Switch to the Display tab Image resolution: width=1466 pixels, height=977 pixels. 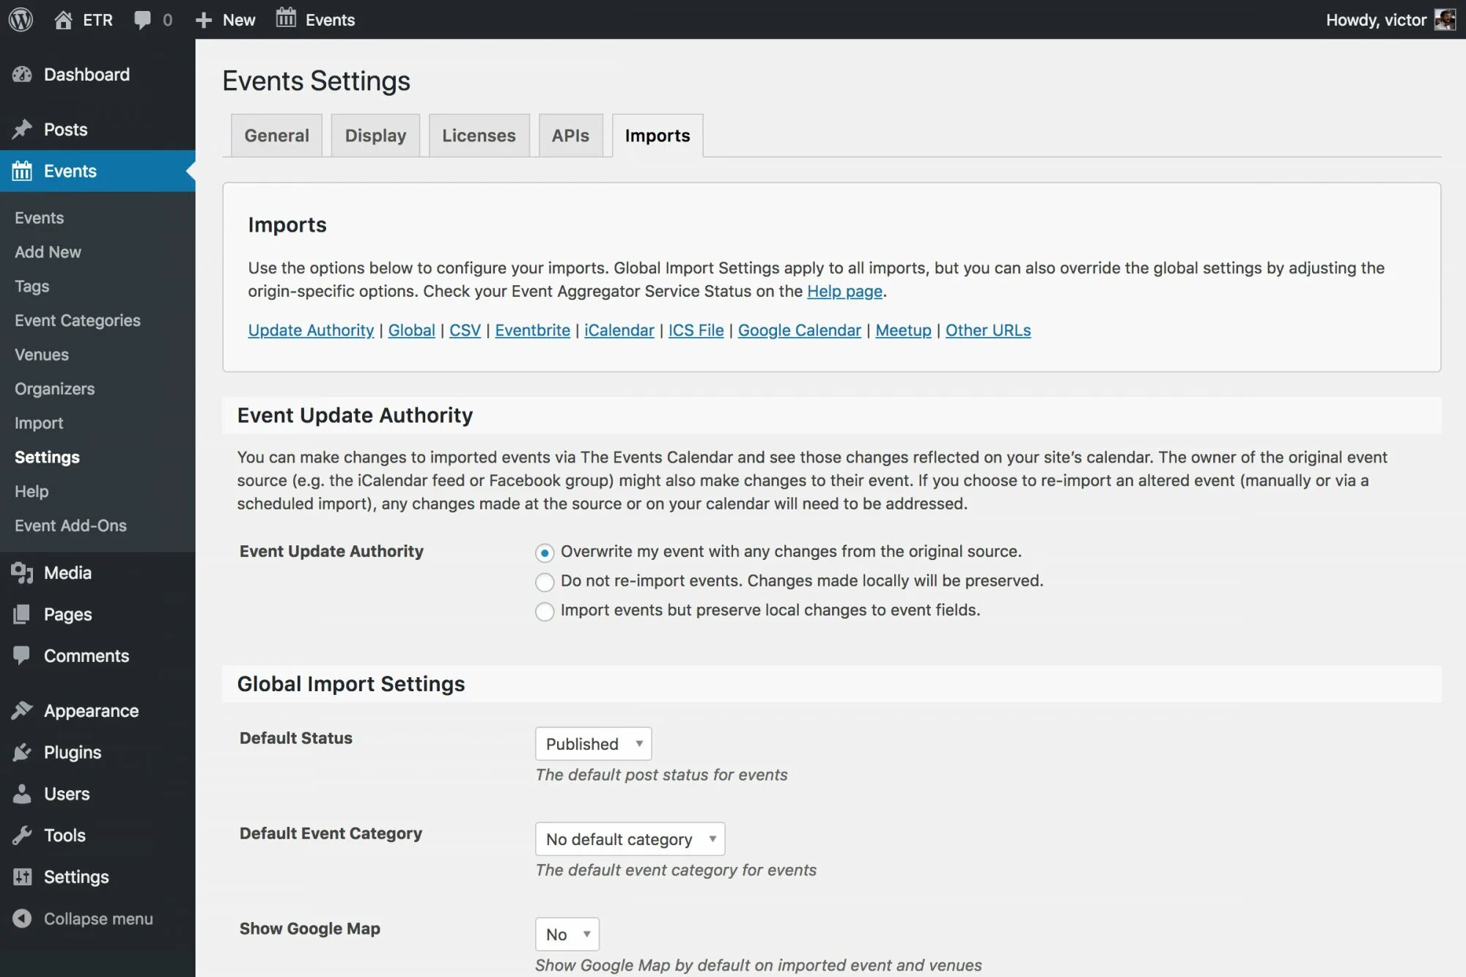pyautogui.click(x=375, y=136)
